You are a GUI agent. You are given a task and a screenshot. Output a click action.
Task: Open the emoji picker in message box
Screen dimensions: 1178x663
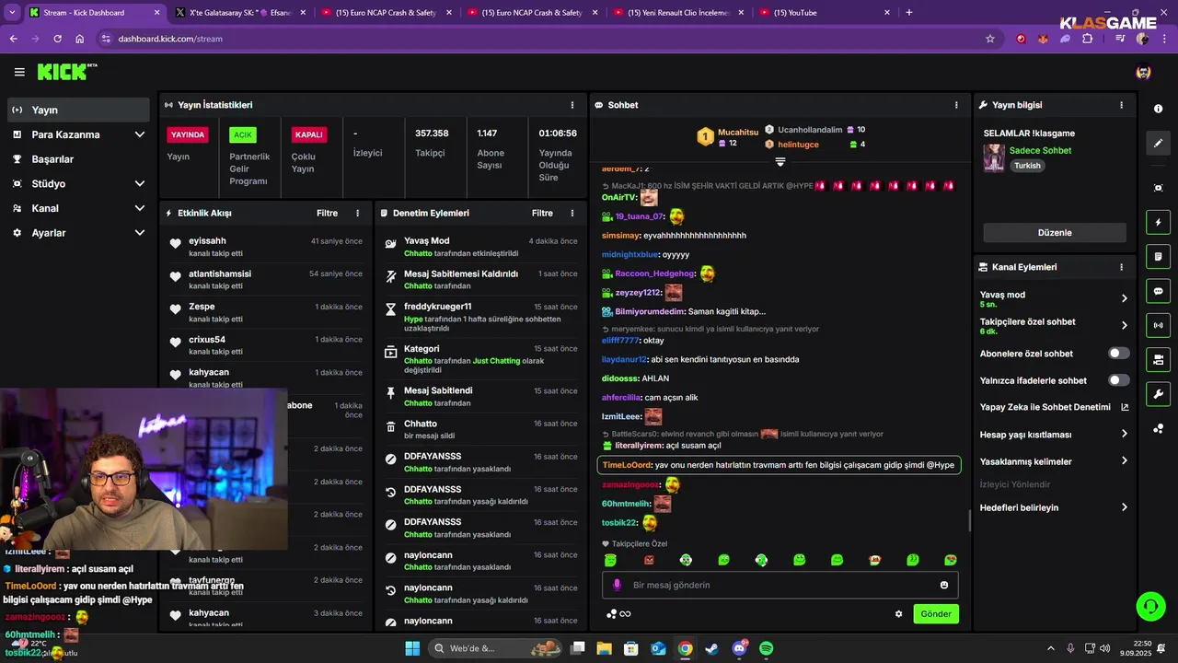pyautogui.click(x=944, y=585)
